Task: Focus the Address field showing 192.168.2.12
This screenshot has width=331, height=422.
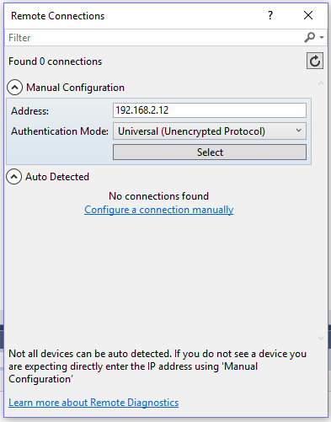Action: pyautogui.click(x=210, y=110)
